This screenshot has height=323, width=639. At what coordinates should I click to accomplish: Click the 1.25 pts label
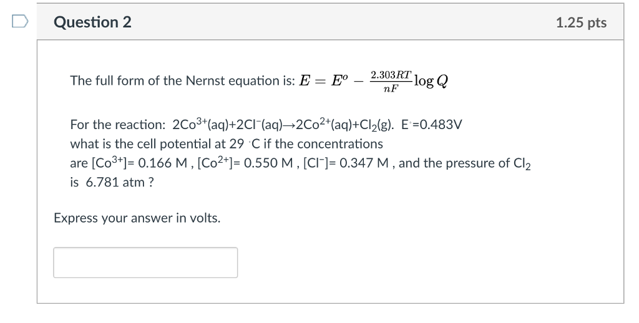[581, 22]
